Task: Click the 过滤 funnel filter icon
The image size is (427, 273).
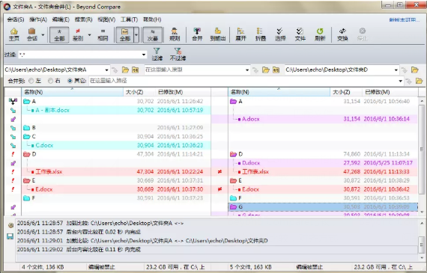Action: 157,54
